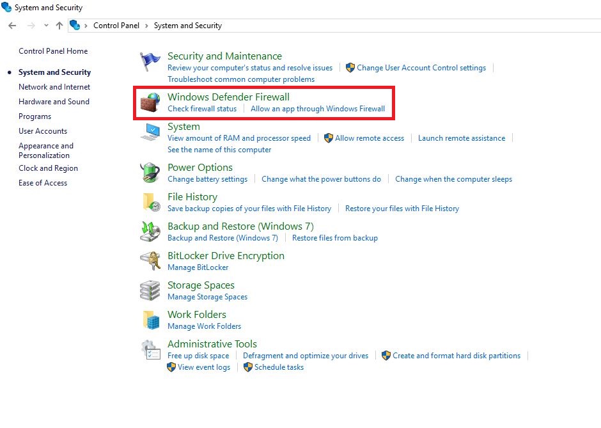Click Manage Storage Spaces link
The height and width of the screenshot is (428, 601).
coord(207,297)
